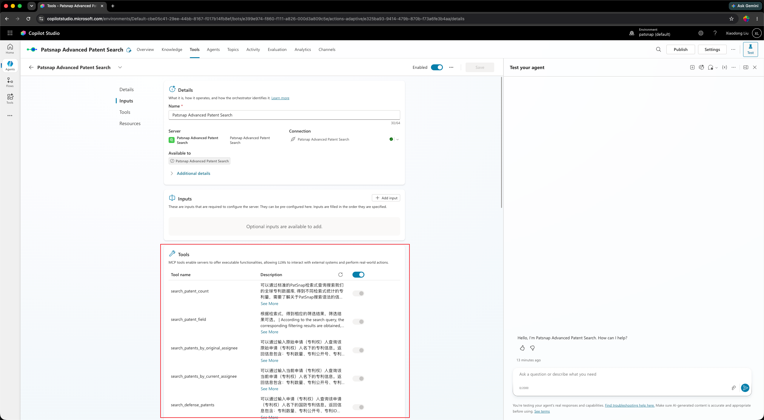
Task: Start a new test conversation
Action: pos(692,67)
